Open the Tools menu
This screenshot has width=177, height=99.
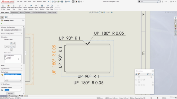[x=34, y=2]
